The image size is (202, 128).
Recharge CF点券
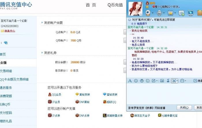click(x=54, y=116)
